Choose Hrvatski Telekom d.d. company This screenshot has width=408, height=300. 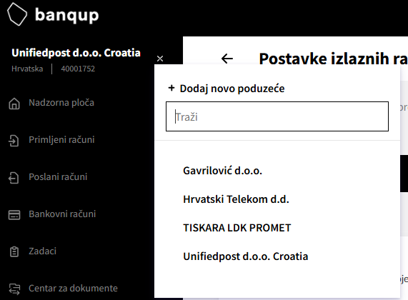pos(236,199)
